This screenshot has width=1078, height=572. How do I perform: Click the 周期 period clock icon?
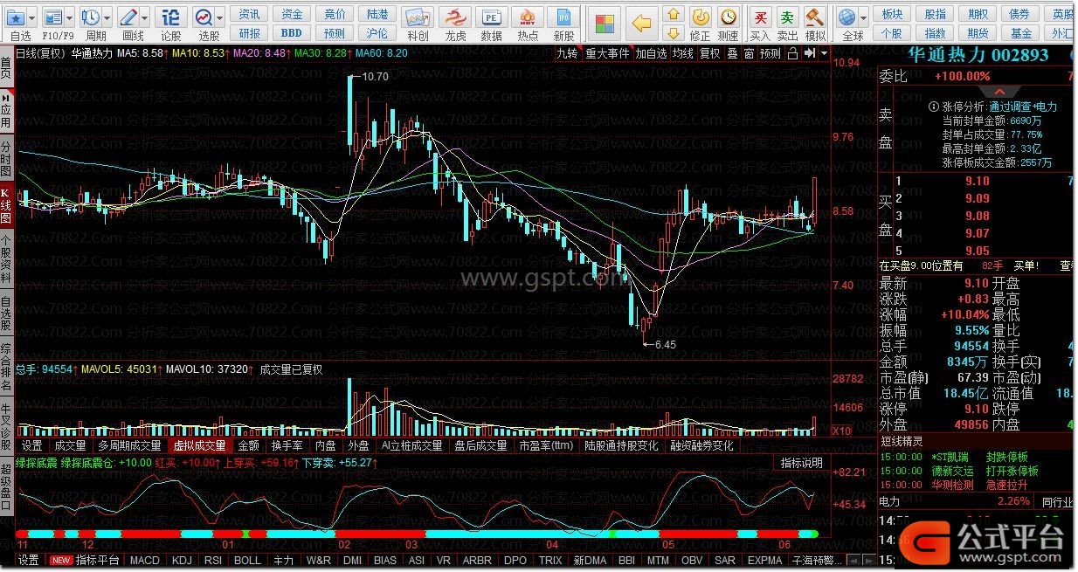tap(91, 17)
